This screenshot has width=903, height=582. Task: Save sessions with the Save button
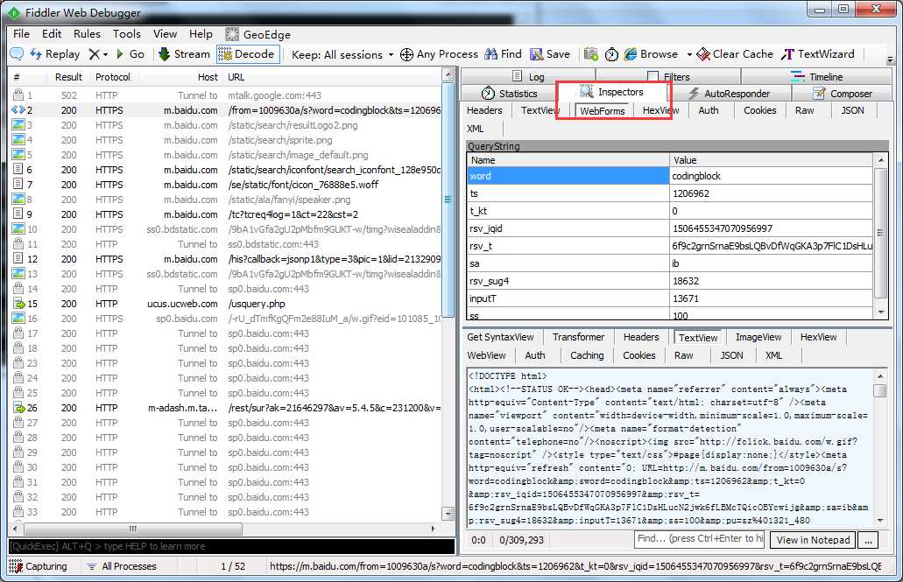pyautogui.click(x=550, y=54)
